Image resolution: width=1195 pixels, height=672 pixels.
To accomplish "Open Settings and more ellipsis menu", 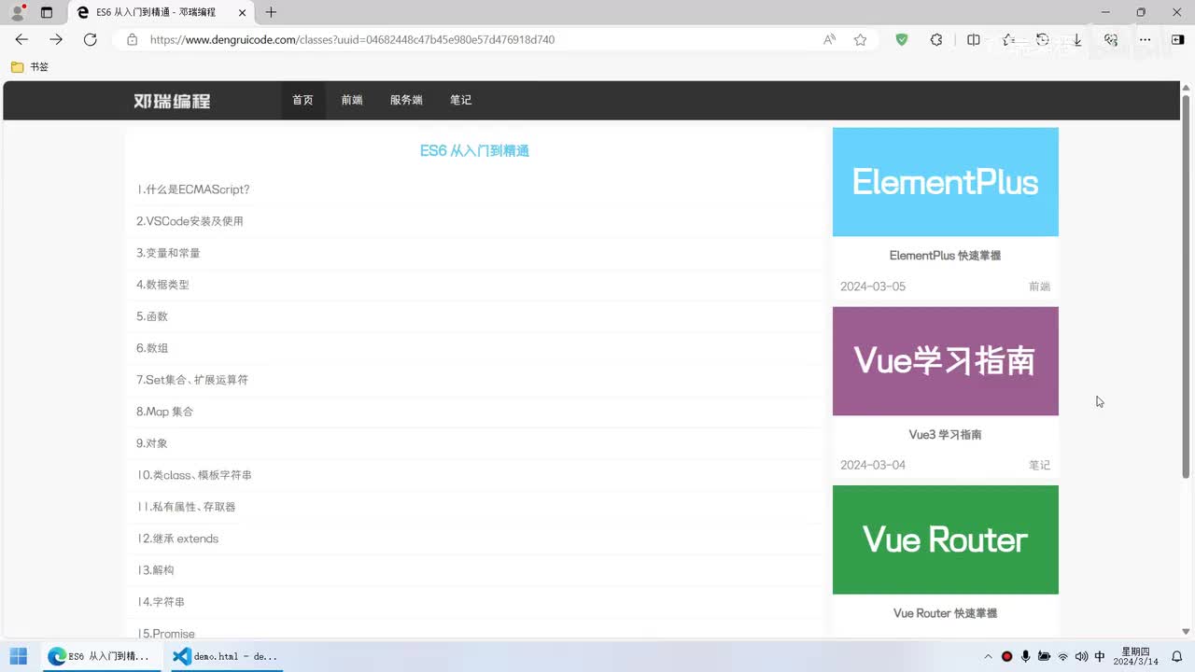I will (1145, 39).
